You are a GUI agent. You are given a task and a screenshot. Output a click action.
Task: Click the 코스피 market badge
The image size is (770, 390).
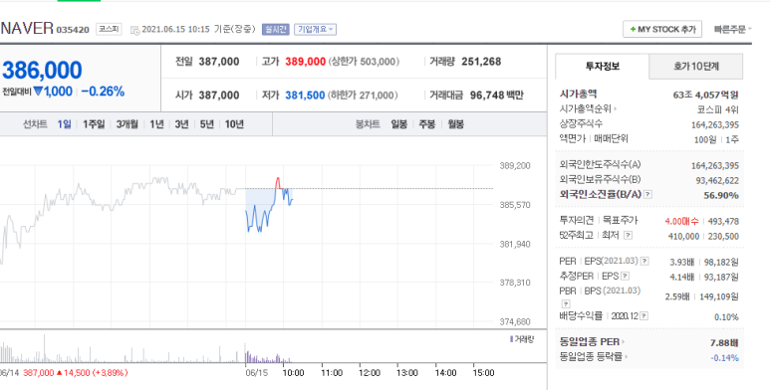(108, 29)
